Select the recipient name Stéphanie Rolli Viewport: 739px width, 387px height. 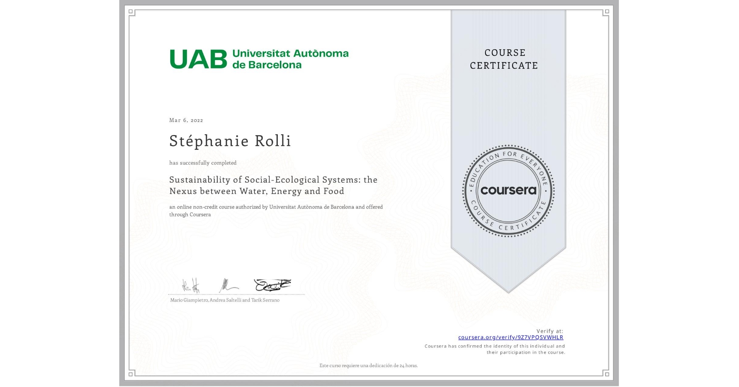click(230, 141)
